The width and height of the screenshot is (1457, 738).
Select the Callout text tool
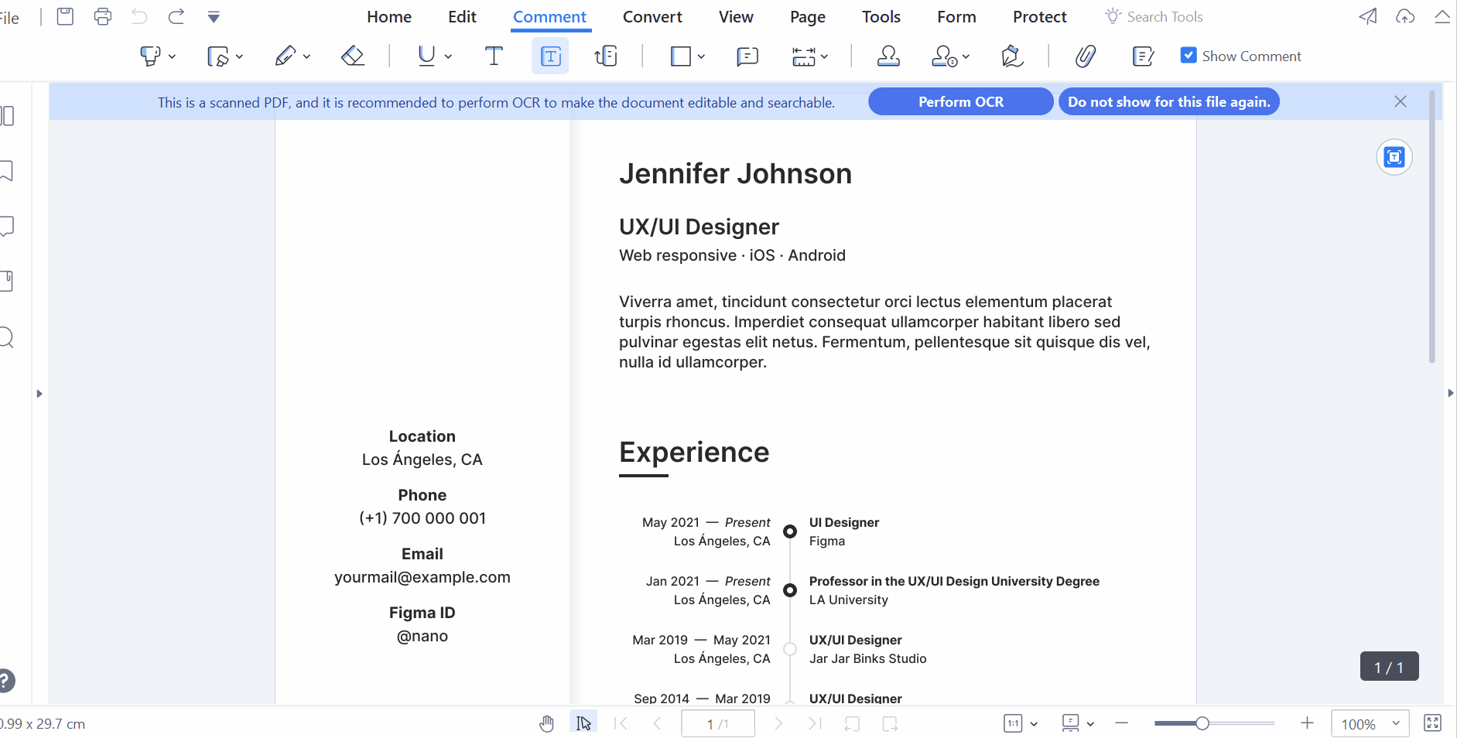point(606,56)
